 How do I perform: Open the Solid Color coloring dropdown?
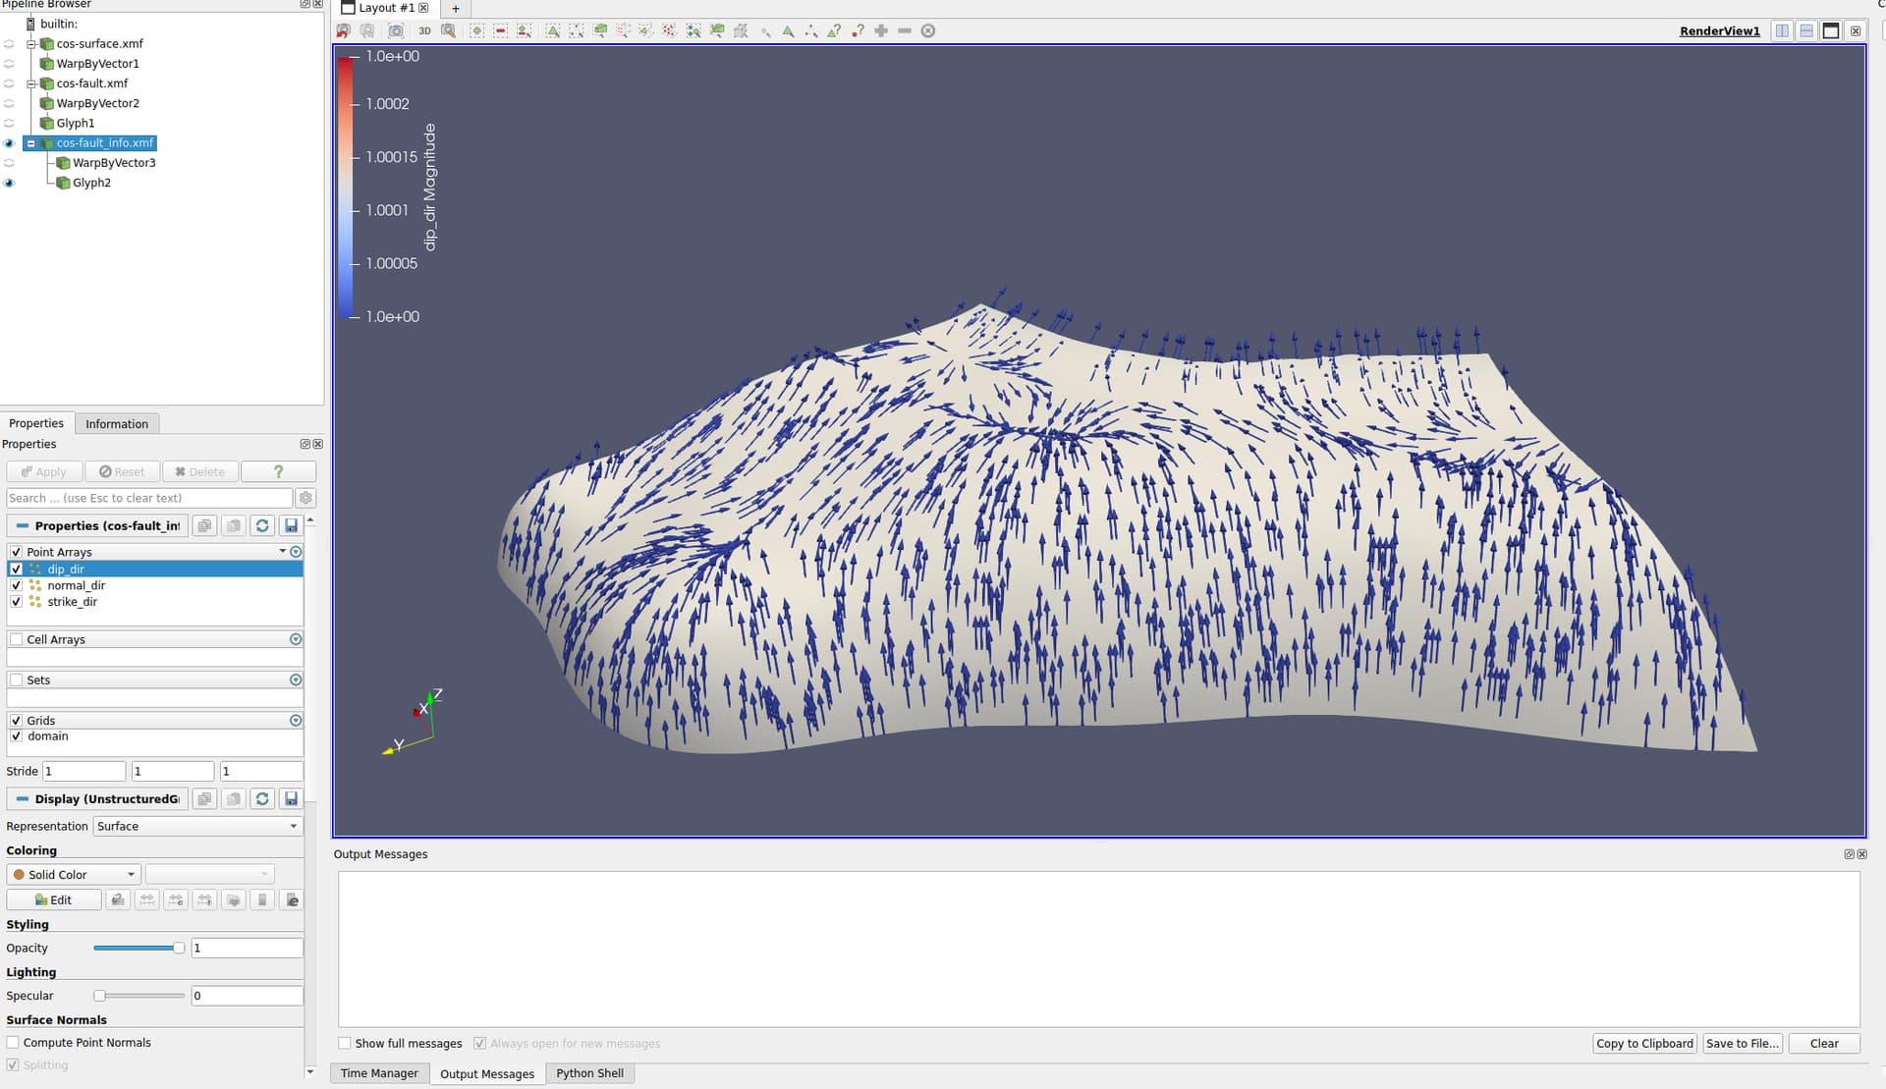coord(74,875)
